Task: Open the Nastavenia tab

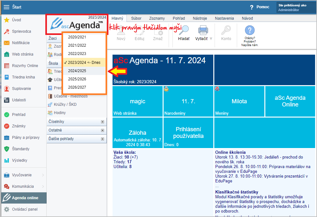Action: [x=224, y=18]
